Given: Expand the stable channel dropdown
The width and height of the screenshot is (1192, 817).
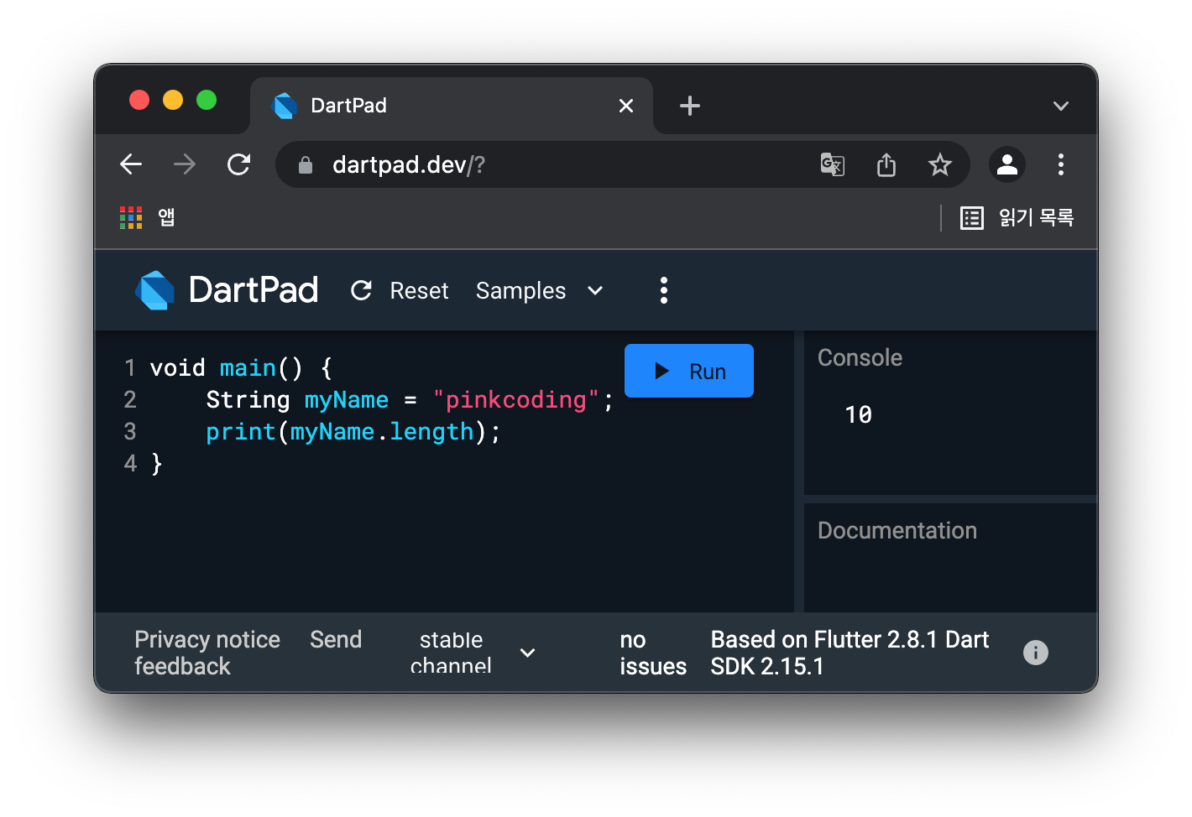Looking at the screenshot, I should pos(473,653).
